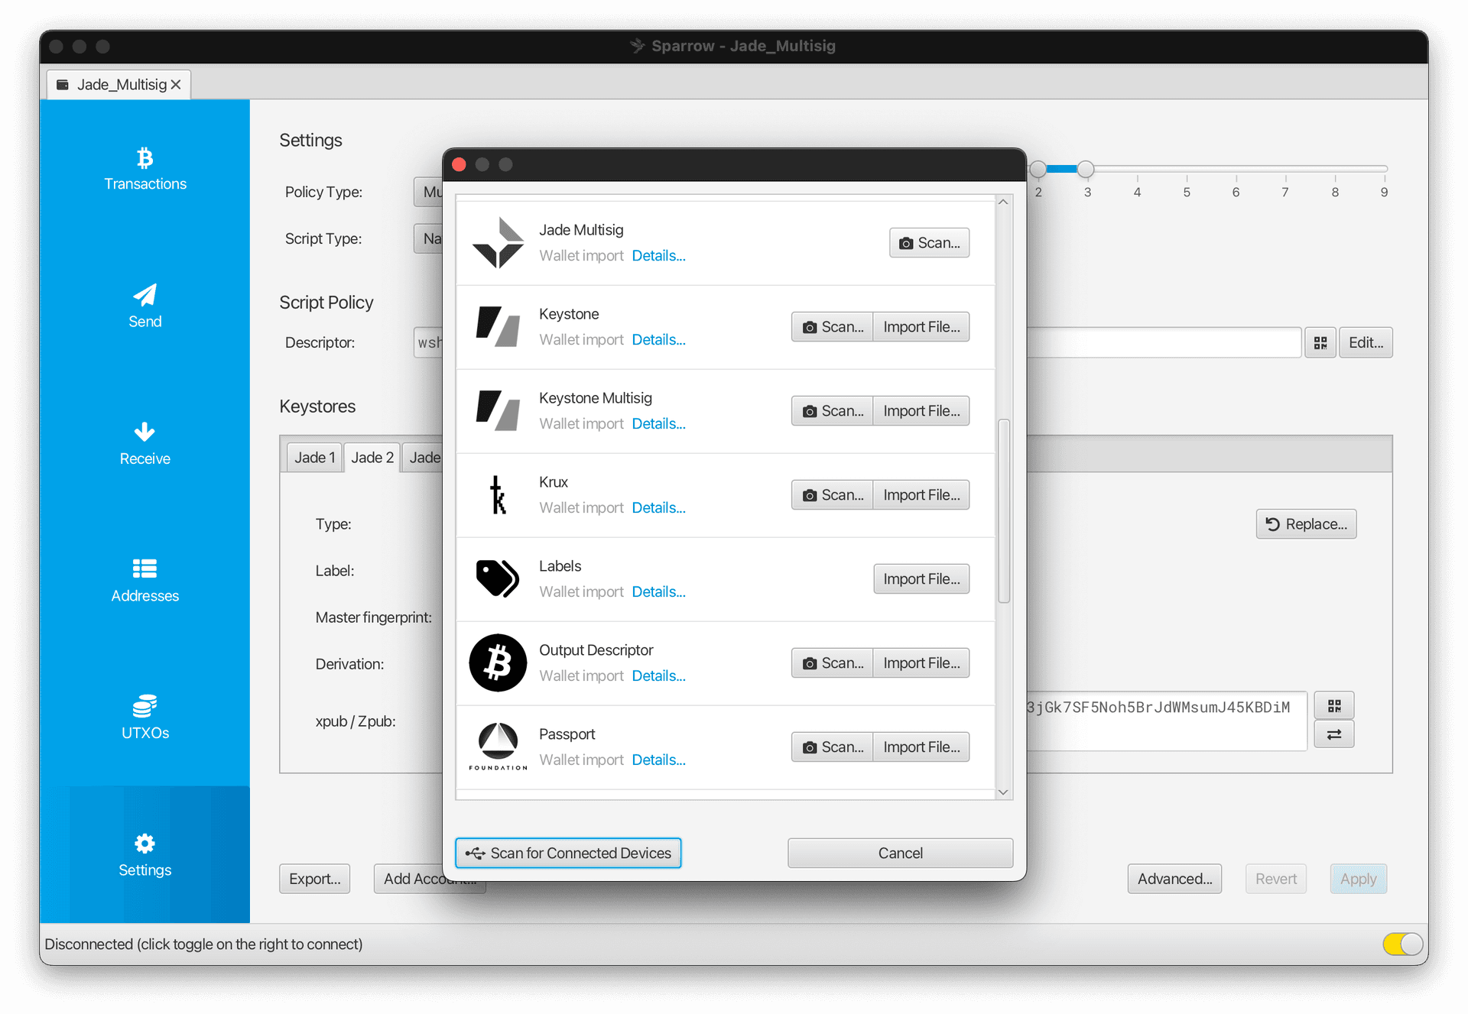Click the Labels tag icon
1468x1014 pixels.
498,578
